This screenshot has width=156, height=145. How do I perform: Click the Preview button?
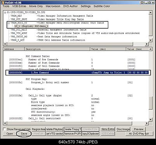pos(139,129)
